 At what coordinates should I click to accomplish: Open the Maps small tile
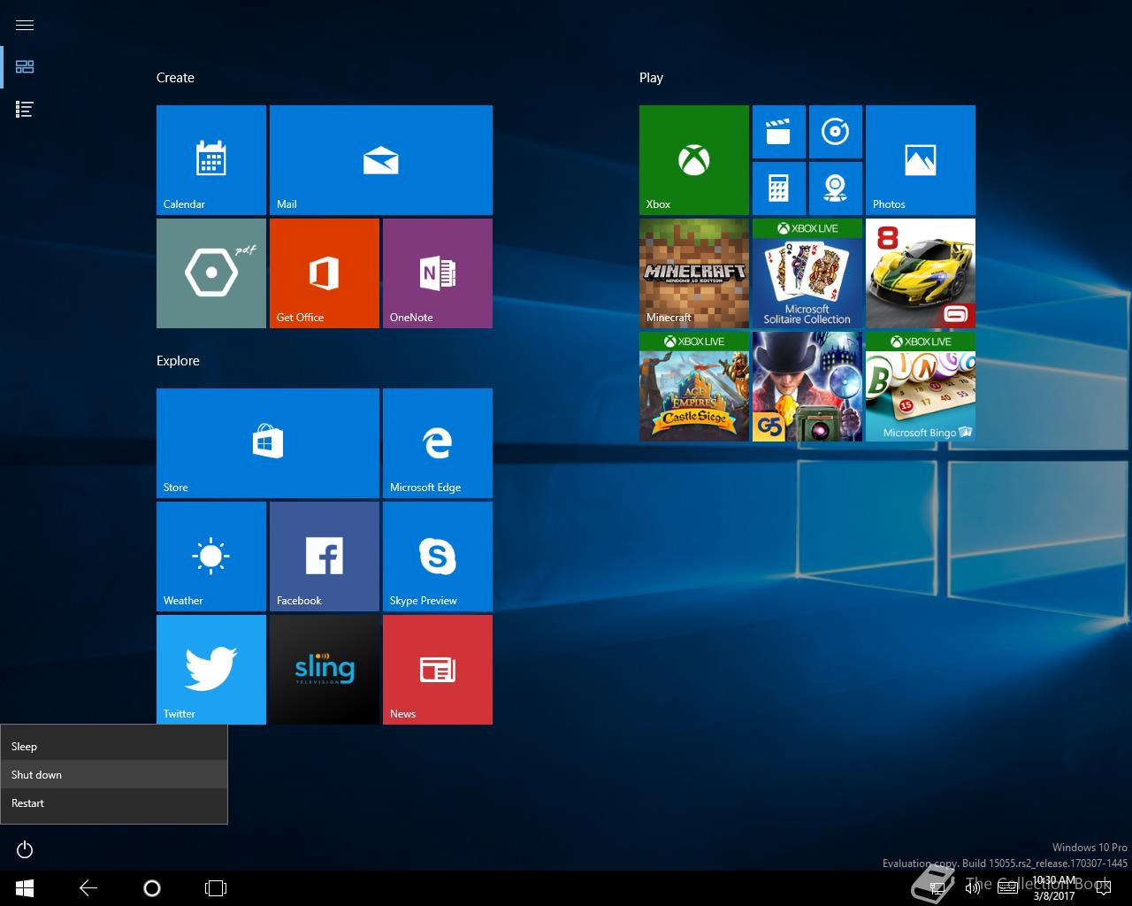836,188
